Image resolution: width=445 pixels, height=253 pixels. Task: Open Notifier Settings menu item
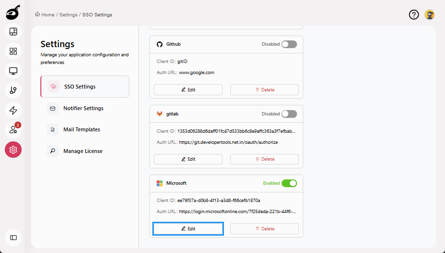[85, 109]
